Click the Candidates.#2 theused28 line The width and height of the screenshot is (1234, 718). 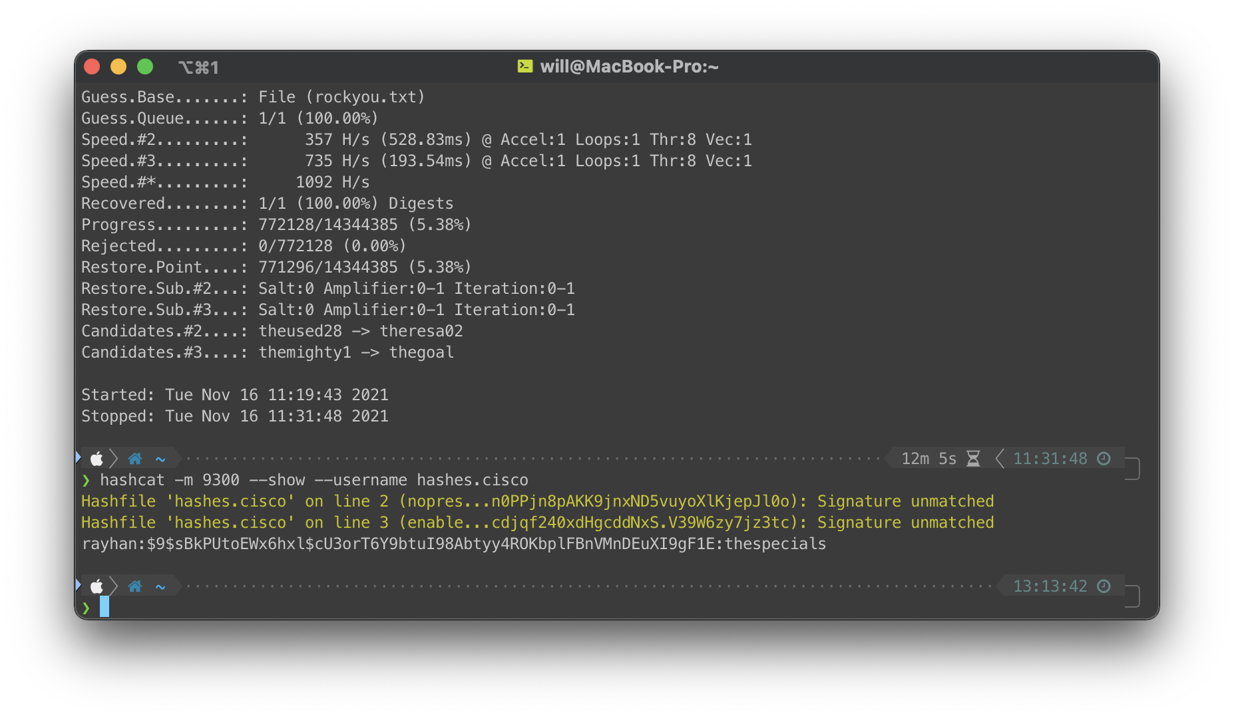click(x=272, y=331)
